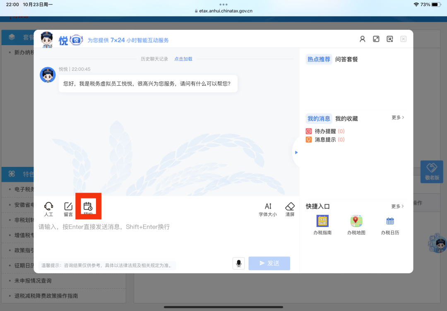Screen dimensions: 447x311
Task: Collapse the right side panel arrow
Action: pyautogui.click(x=296, y=152)
